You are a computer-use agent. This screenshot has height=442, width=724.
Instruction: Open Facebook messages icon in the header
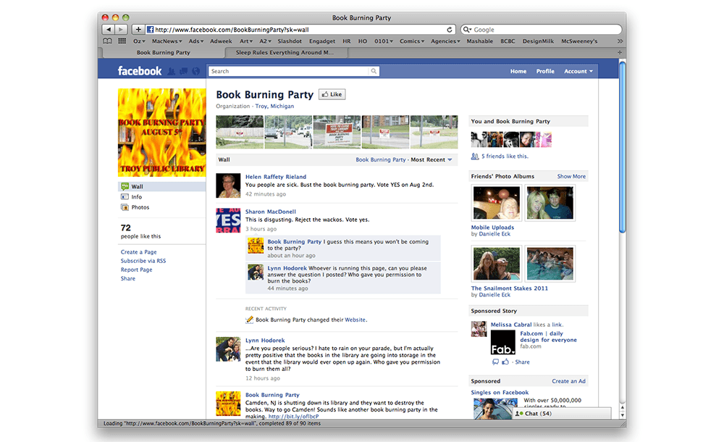point(184,71)
